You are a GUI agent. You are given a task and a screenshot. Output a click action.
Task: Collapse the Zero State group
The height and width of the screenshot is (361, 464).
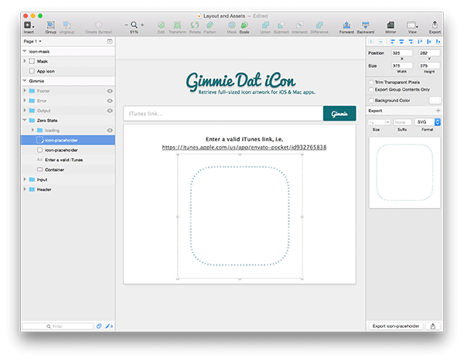pyautogui.click(x=25, y=121)
